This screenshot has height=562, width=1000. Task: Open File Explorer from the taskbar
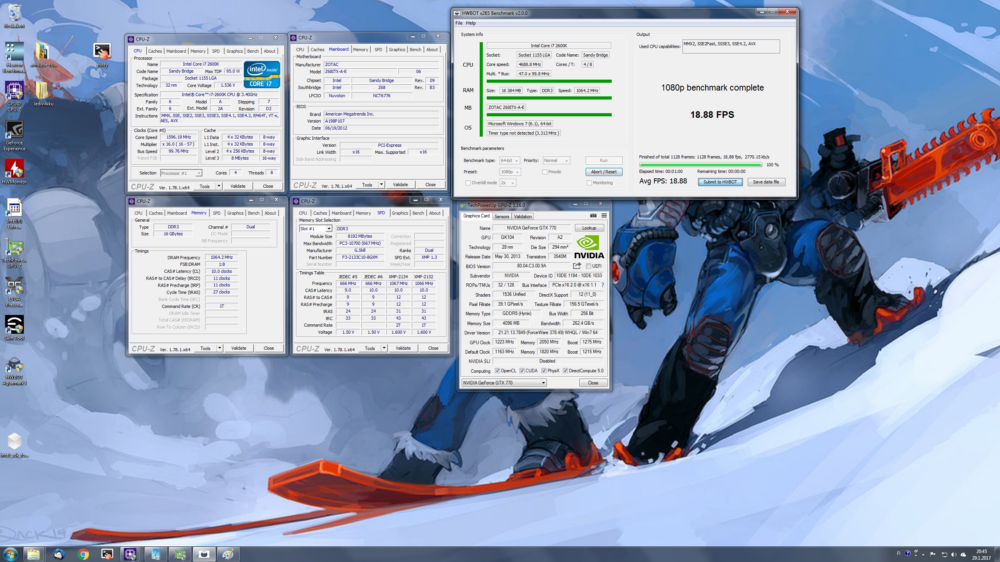(x=33, y=554)
